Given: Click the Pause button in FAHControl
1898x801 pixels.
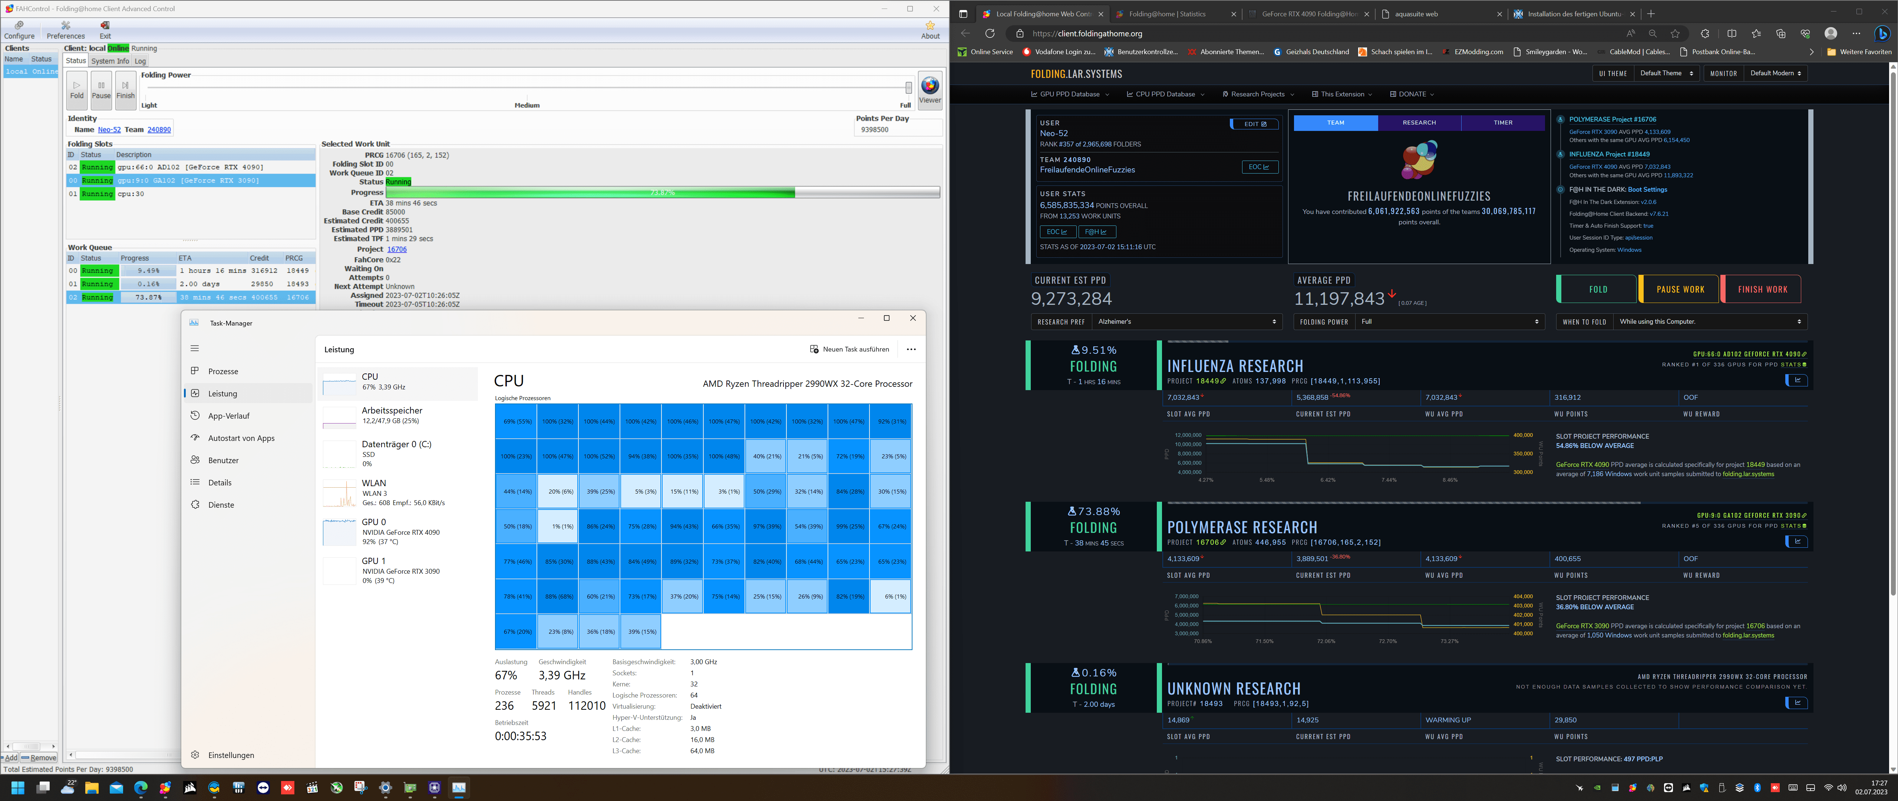Looking at the screenshot, I should (x=102, y=90).
